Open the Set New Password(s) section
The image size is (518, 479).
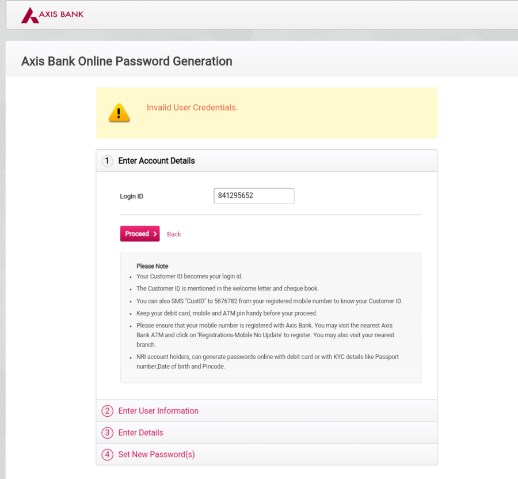pyautogui.click(x=157, y=455)
